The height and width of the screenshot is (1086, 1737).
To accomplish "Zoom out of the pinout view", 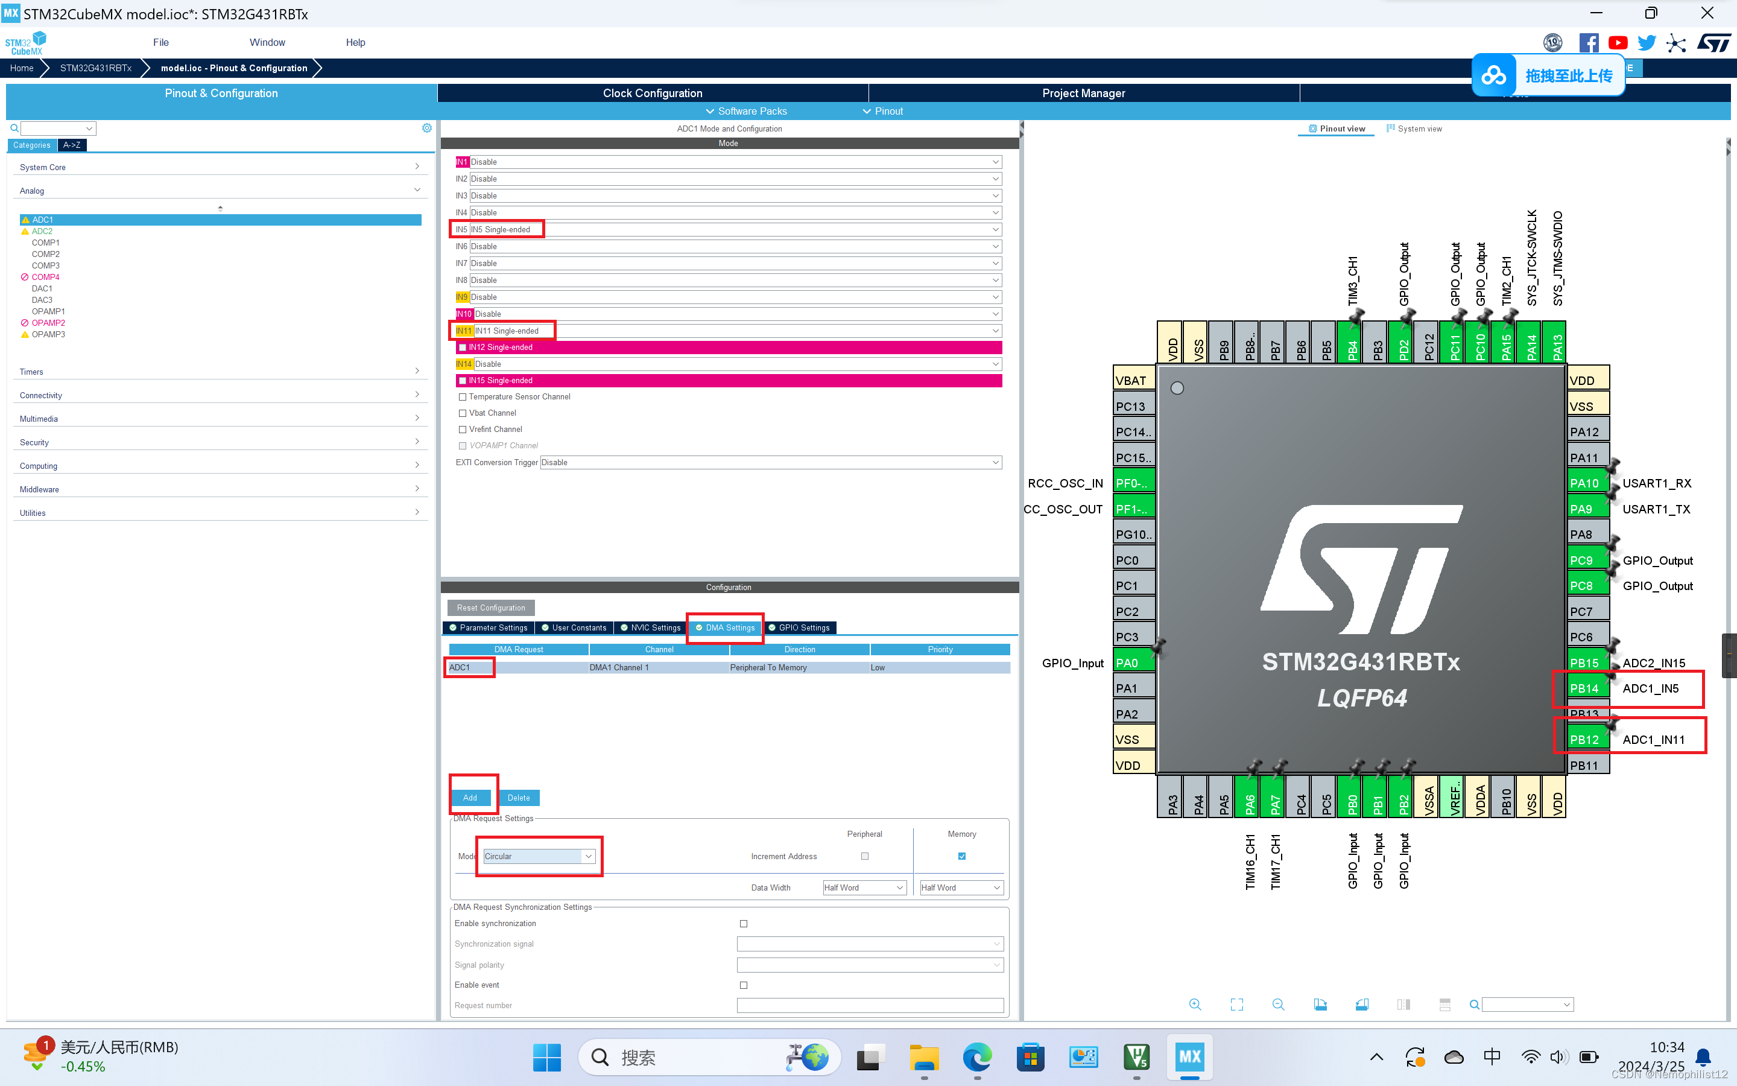I will click(x=1279, y=1004).
